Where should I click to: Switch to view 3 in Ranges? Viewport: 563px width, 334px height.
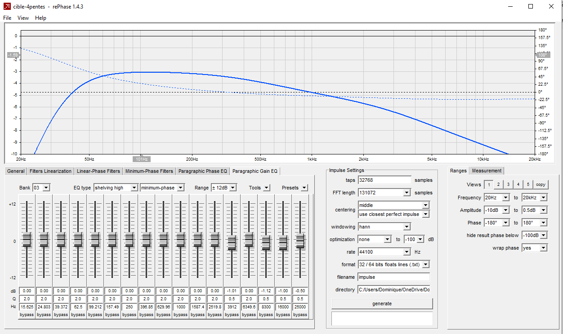[x=508, y=185]
